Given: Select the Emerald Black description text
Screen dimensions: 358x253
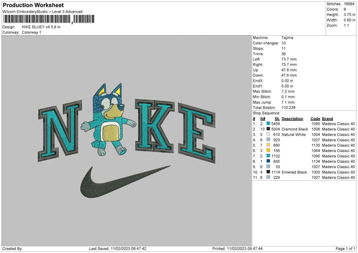Looking at the screenshot, I should [294, 172].
